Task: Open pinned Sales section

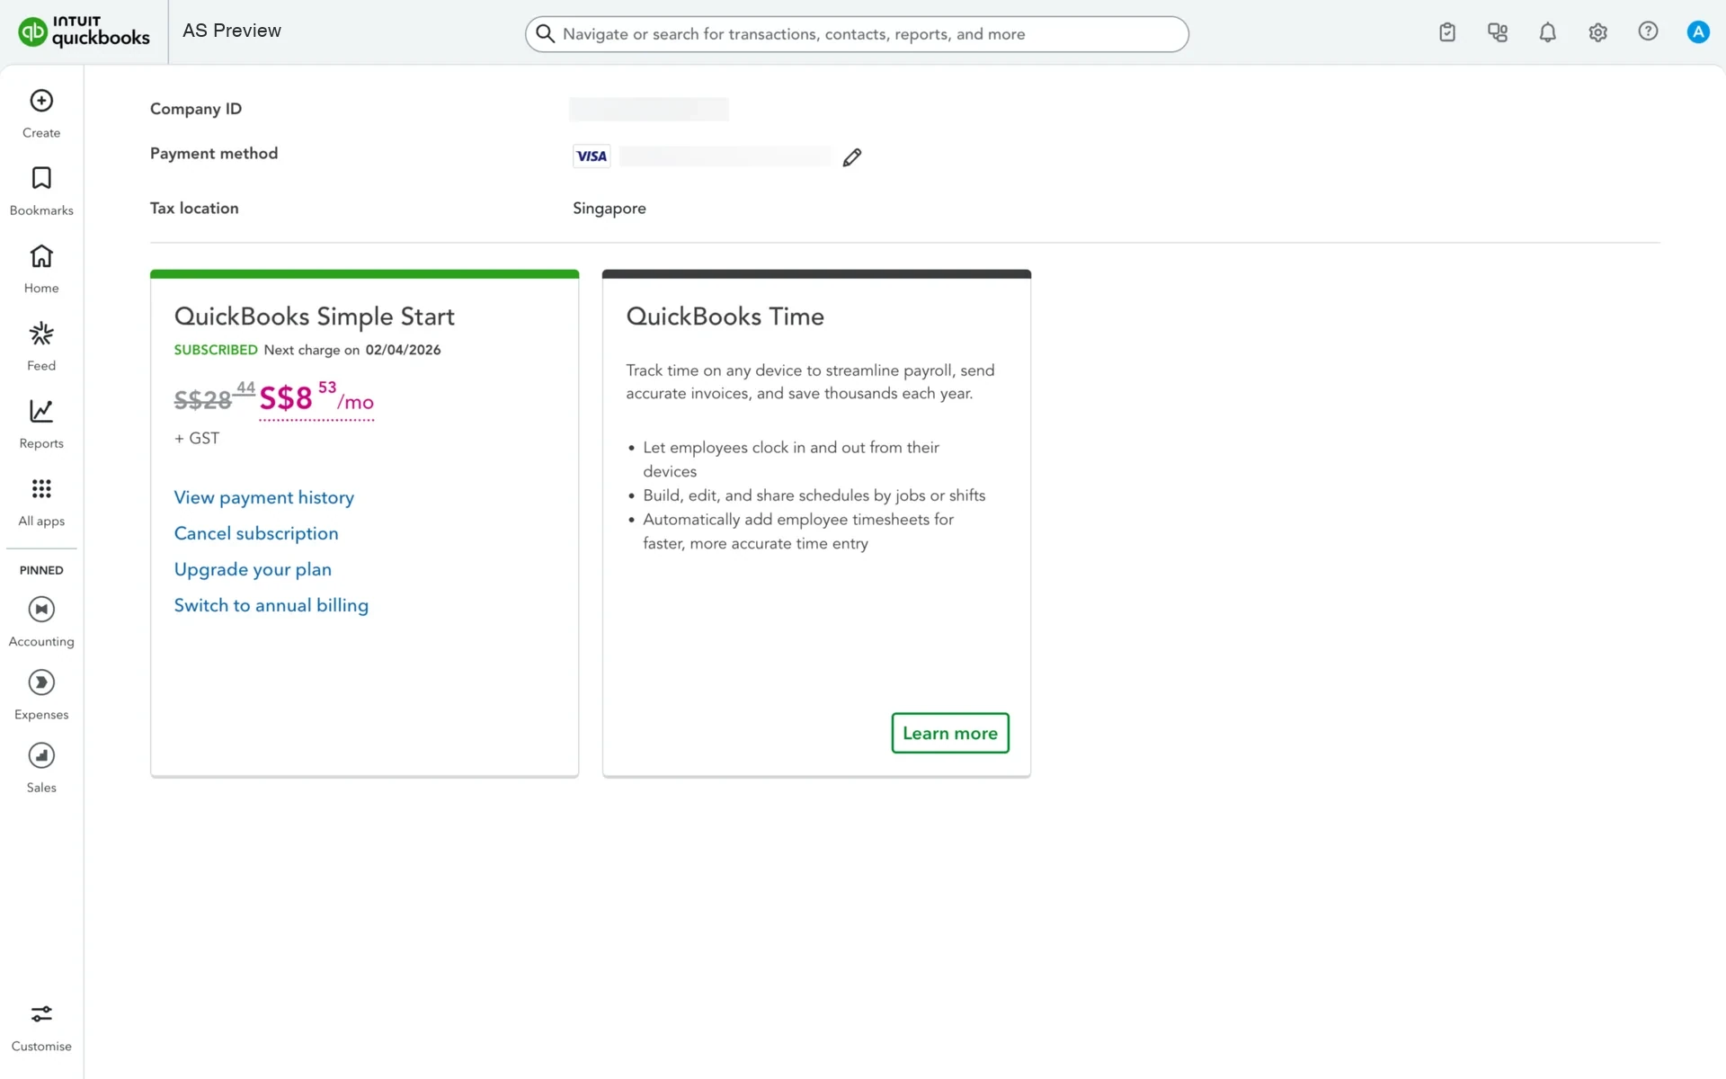Action: 41,767
